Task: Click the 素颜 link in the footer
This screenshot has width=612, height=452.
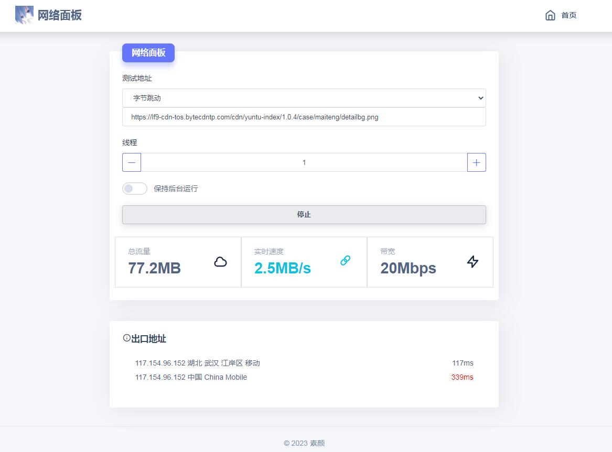Action: point(317,443)
